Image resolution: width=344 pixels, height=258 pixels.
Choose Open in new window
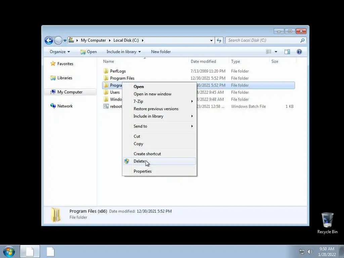click(x=159, y=94)
